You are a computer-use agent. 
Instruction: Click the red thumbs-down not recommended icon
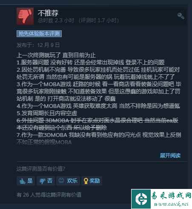25,16
